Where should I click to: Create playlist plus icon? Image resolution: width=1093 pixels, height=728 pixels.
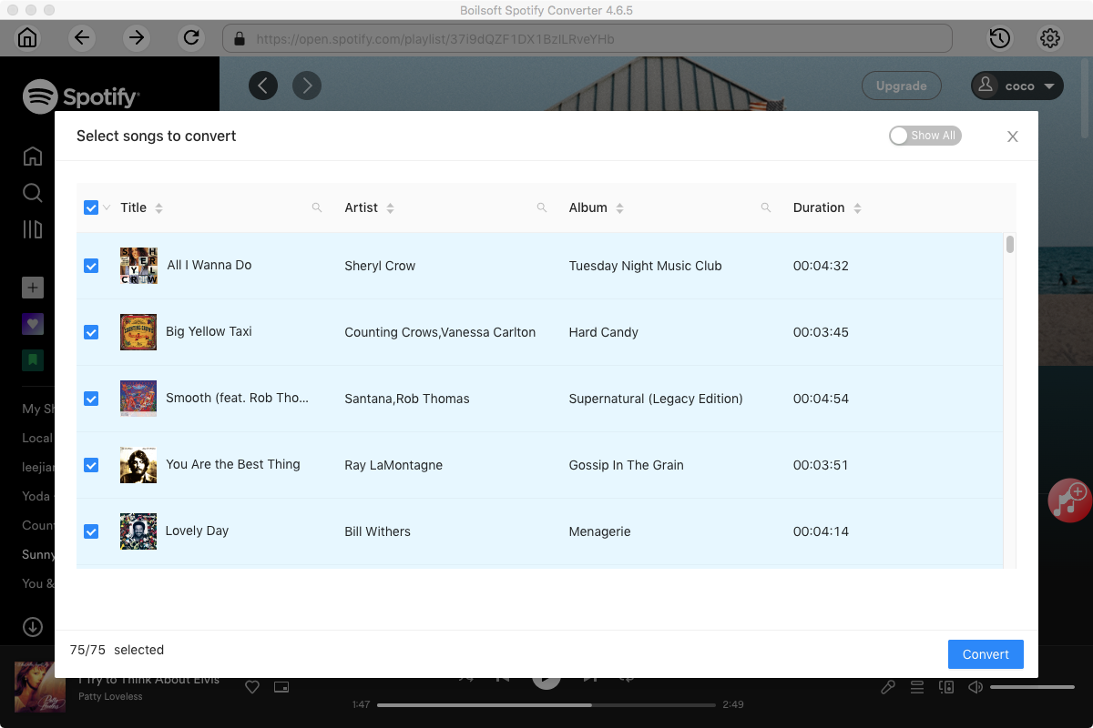33,288
